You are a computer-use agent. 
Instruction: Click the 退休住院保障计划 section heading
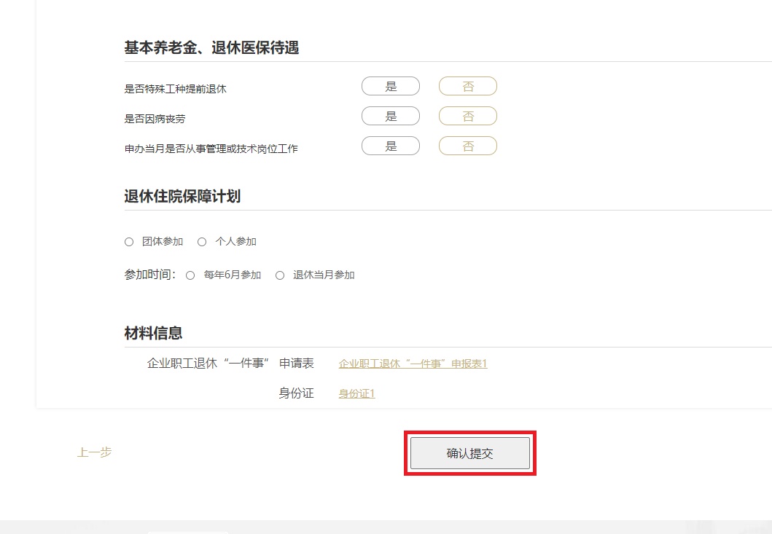click(x=182, y=197)
